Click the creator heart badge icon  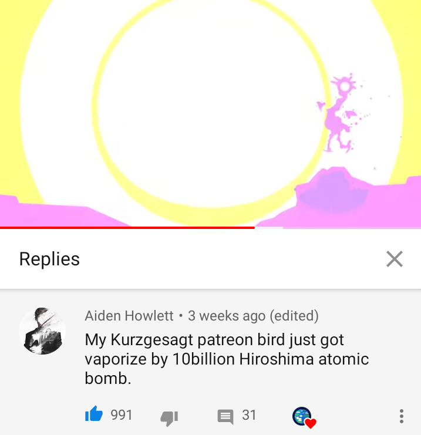coord(304,417)
